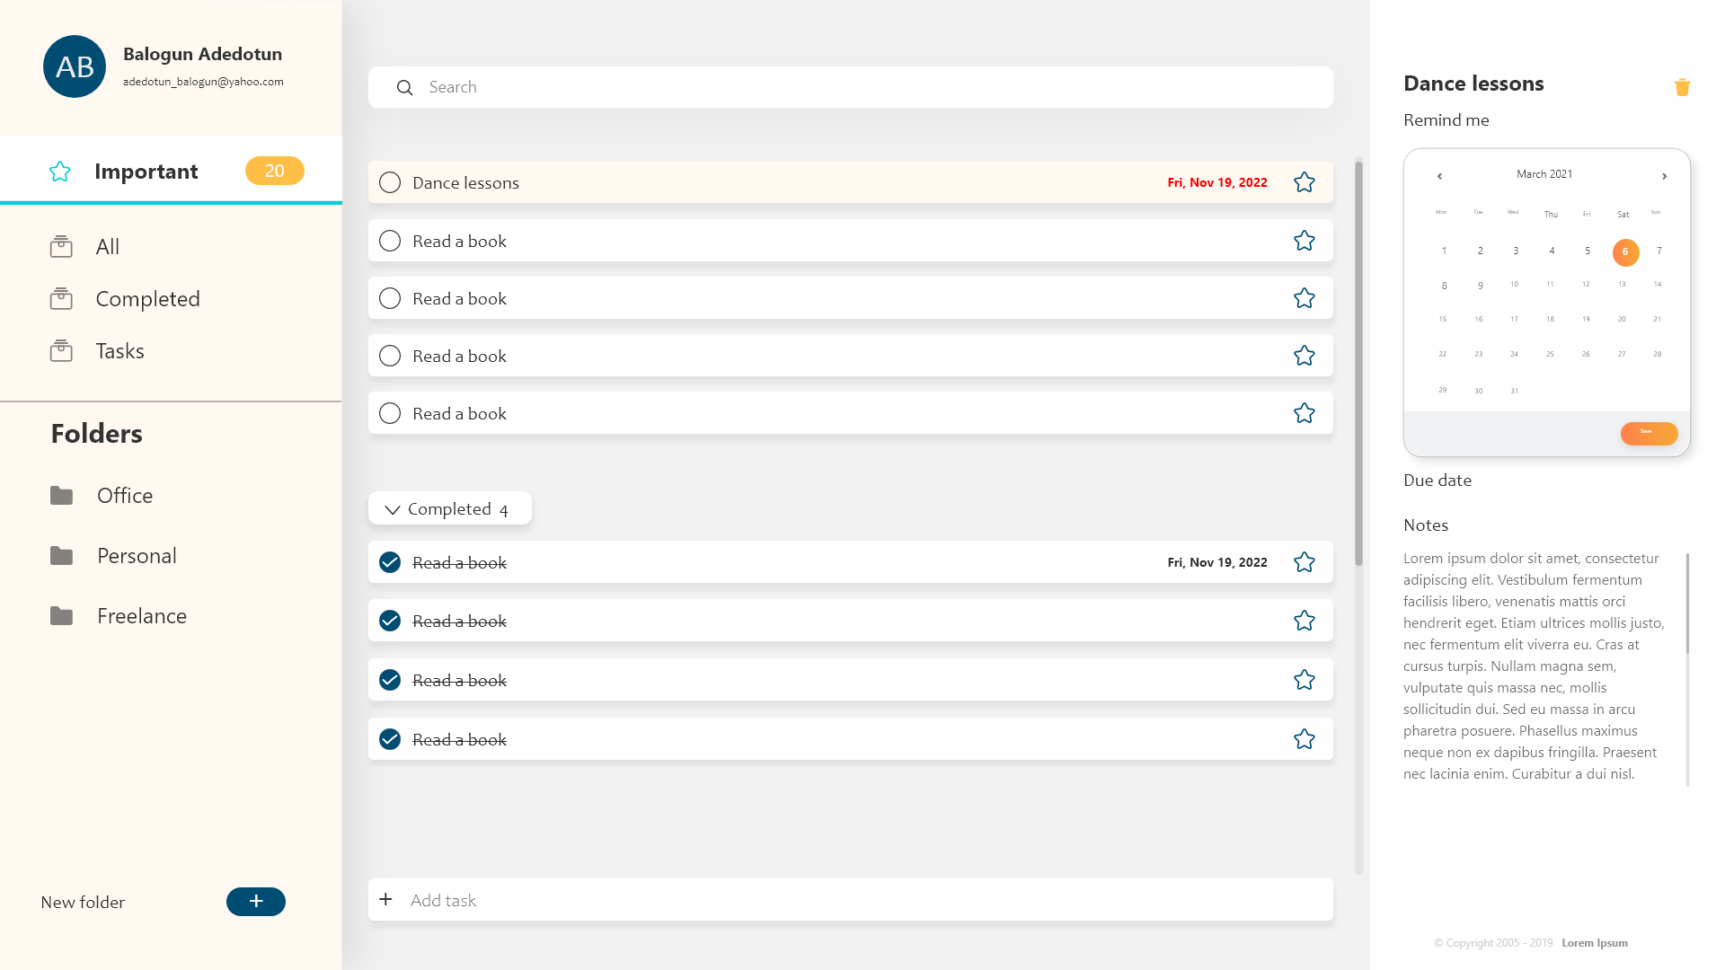Image resolution: width=1725 pixels, height=970 pixels.
Task: Star the Dance lessons task
Action: pos(1304,182)
